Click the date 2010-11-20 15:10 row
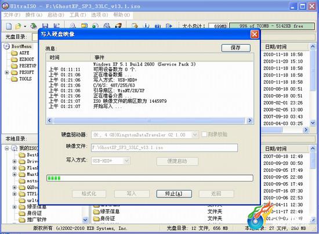The image size is (319, 234). click(x=283, y=62)
